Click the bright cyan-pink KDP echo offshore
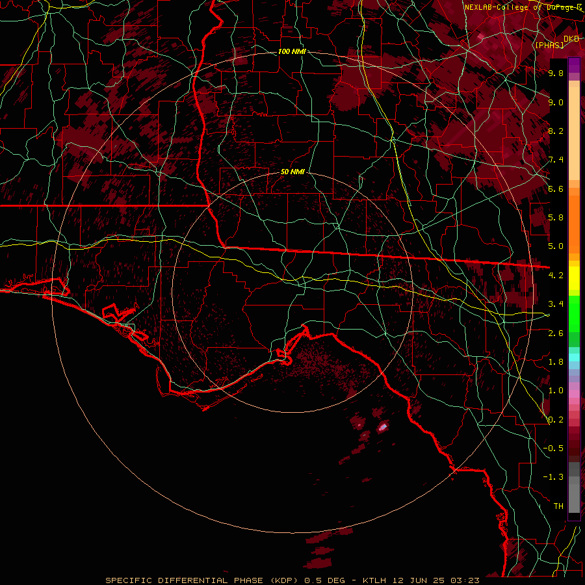 (x=383, y=427)
